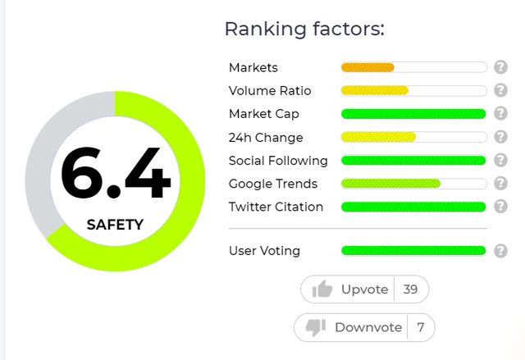Click the yellow Volume Ratio bar
Image resolution: width=525 pixels, height=360 pixels.
click(413, 91)
